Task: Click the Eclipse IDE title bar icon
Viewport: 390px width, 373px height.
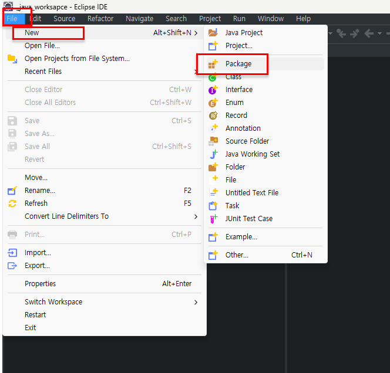Action: (x=8, y=6)
